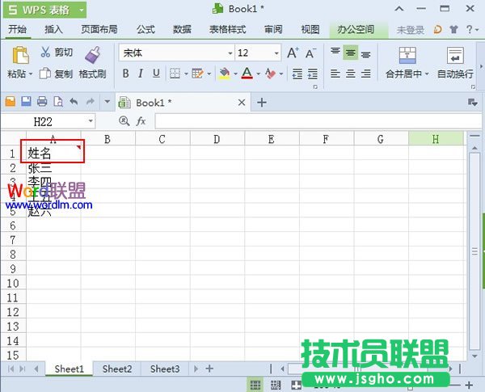Open the 页面布局 tab
The height and width of the screenshot is (392, 485).
99,29
